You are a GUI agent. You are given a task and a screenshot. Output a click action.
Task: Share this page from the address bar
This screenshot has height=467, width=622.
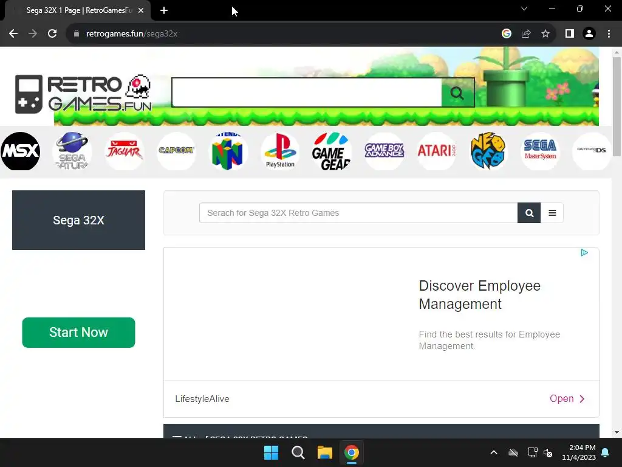point(526,34)
